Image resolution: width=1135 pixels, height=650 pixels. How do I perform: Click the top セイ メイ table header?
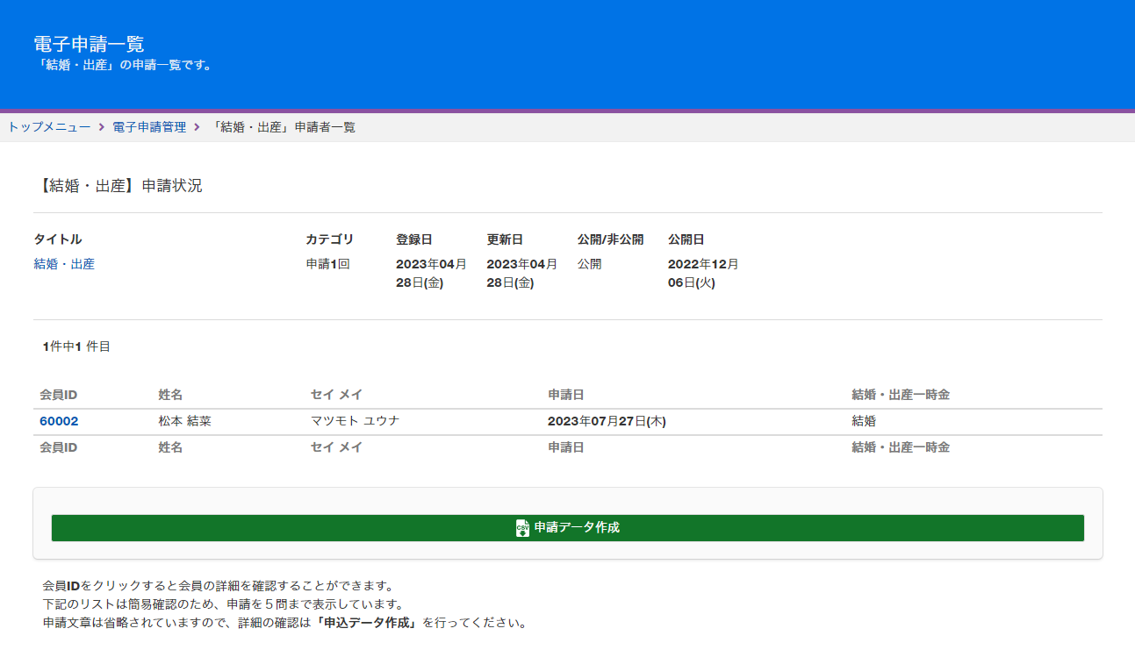point(337,395)
